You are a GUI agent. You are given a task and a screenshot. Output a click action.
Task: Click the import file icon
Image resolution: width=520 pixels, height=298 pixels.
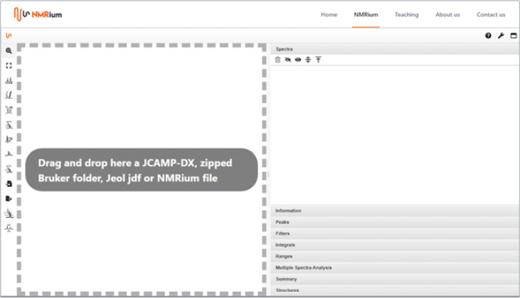click(x=9, y=184)
